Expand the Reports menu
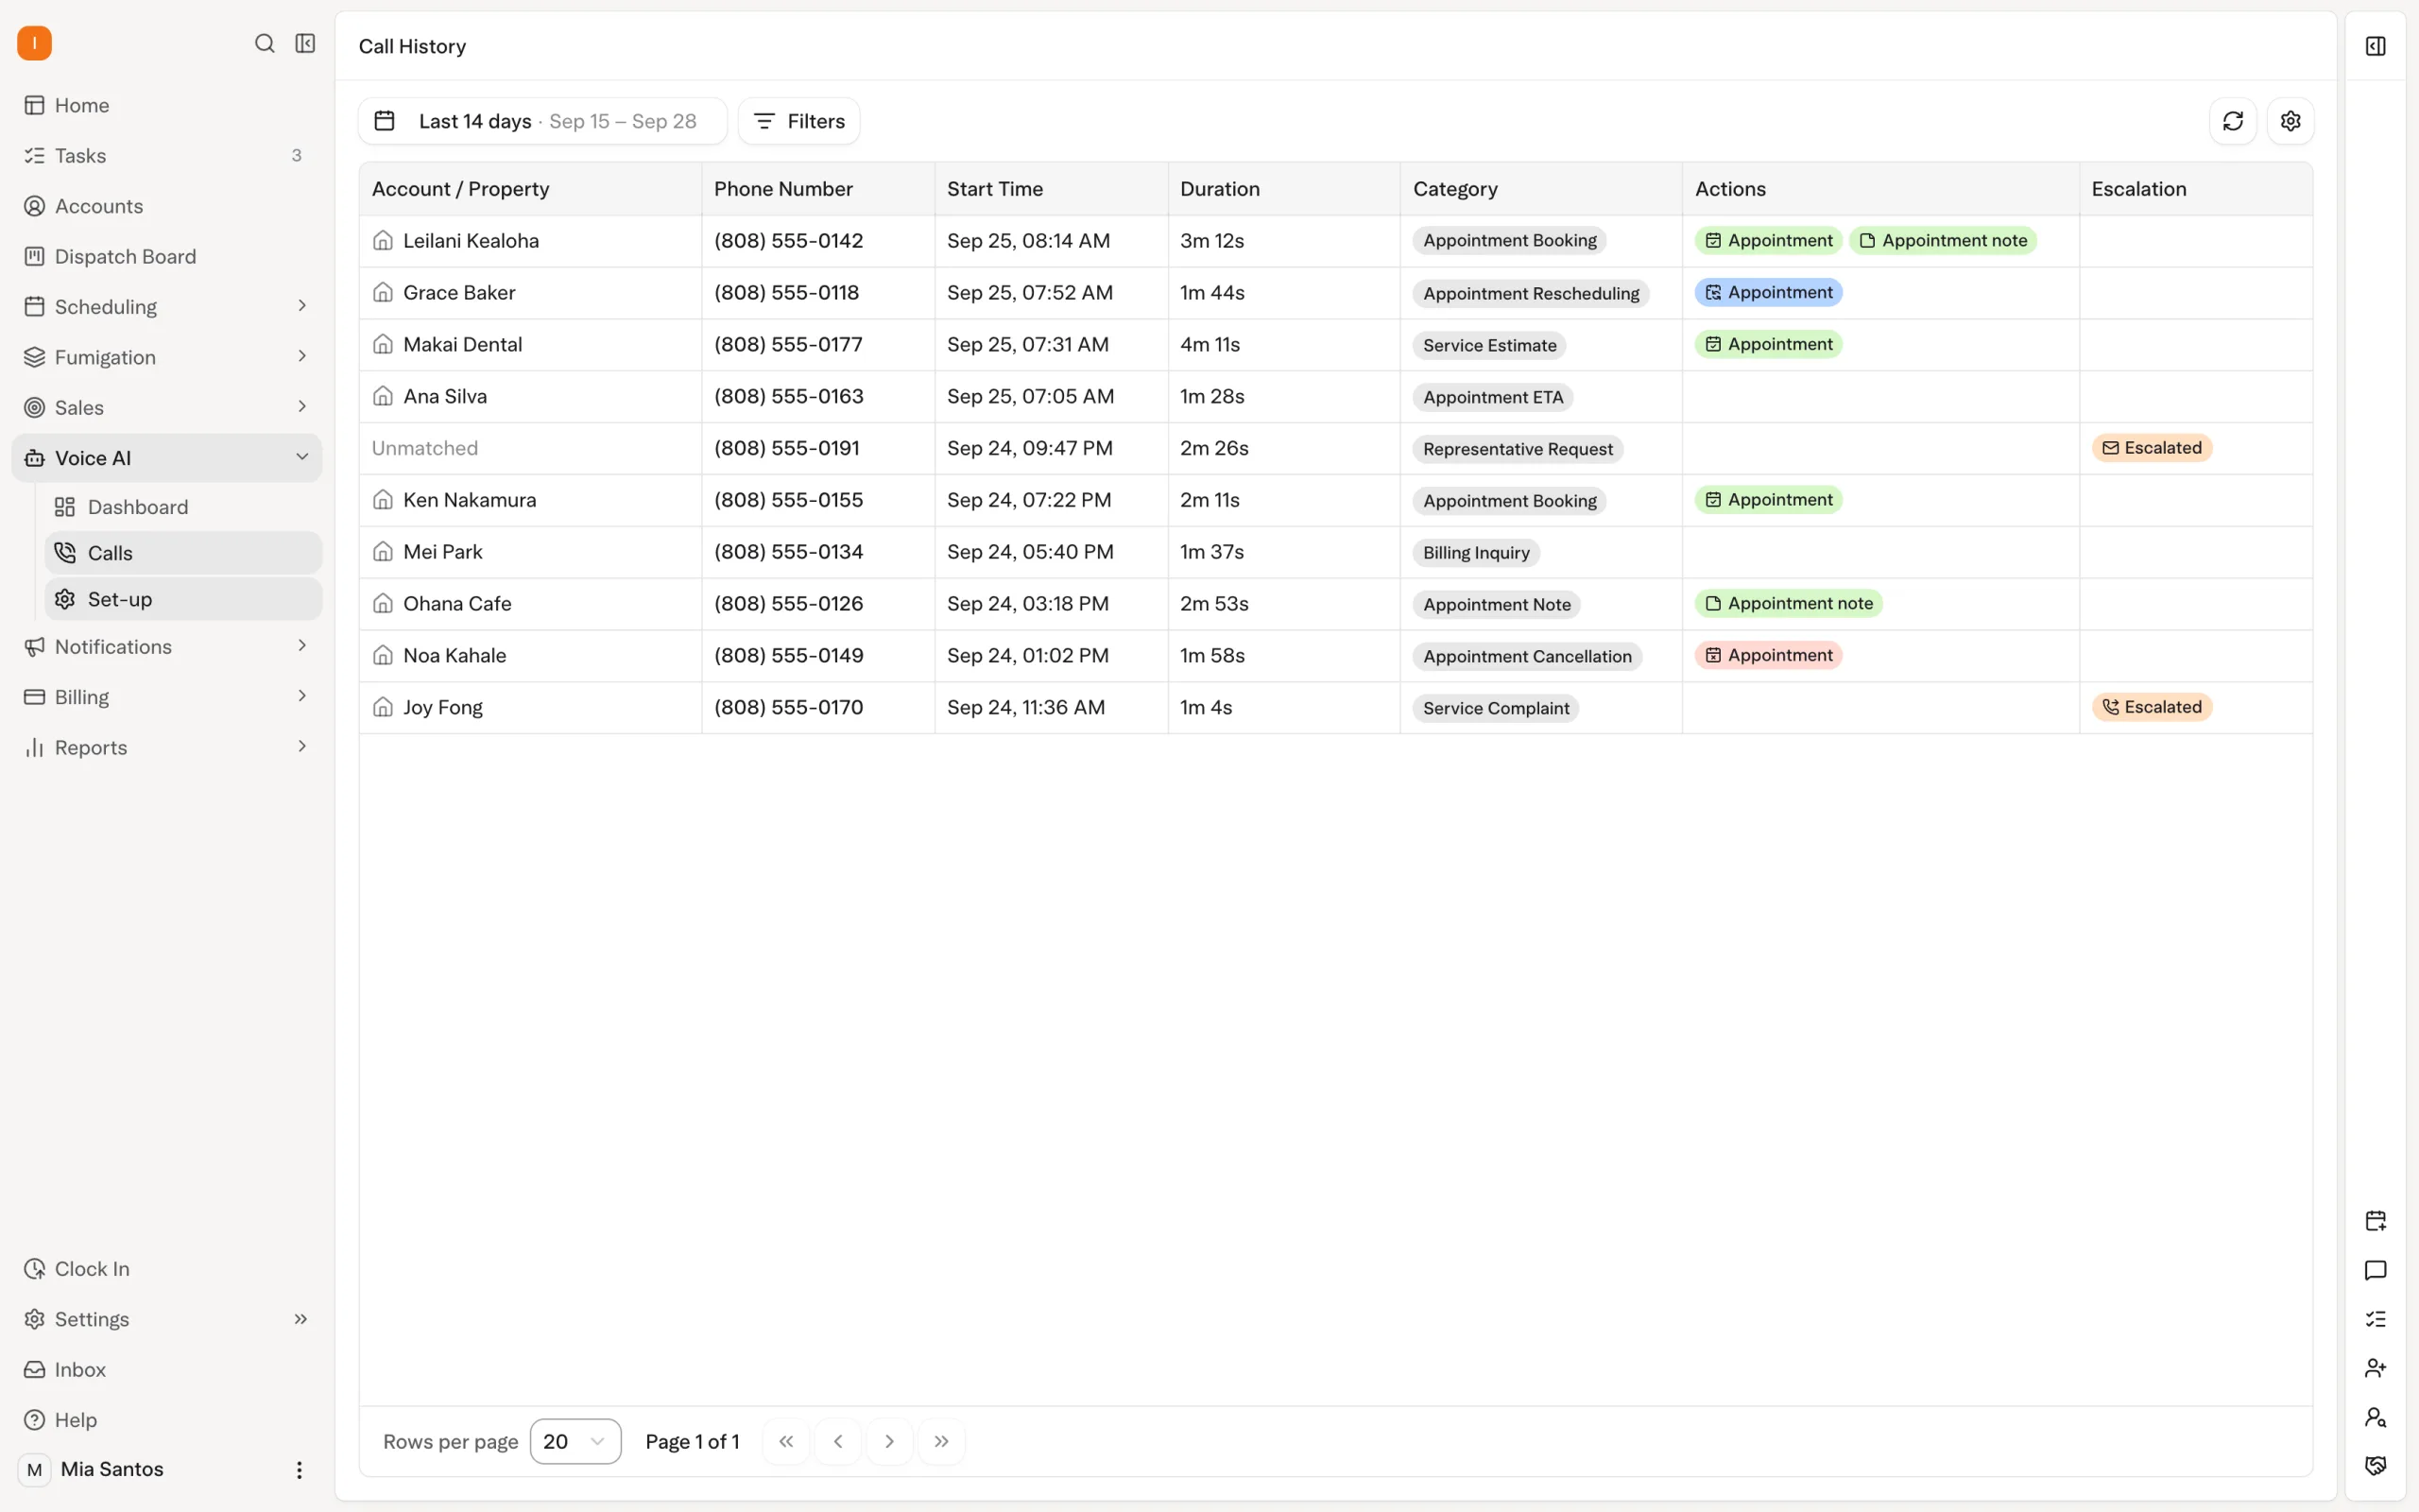This screenshot has height=1512, width=2419. click(166, 747)
